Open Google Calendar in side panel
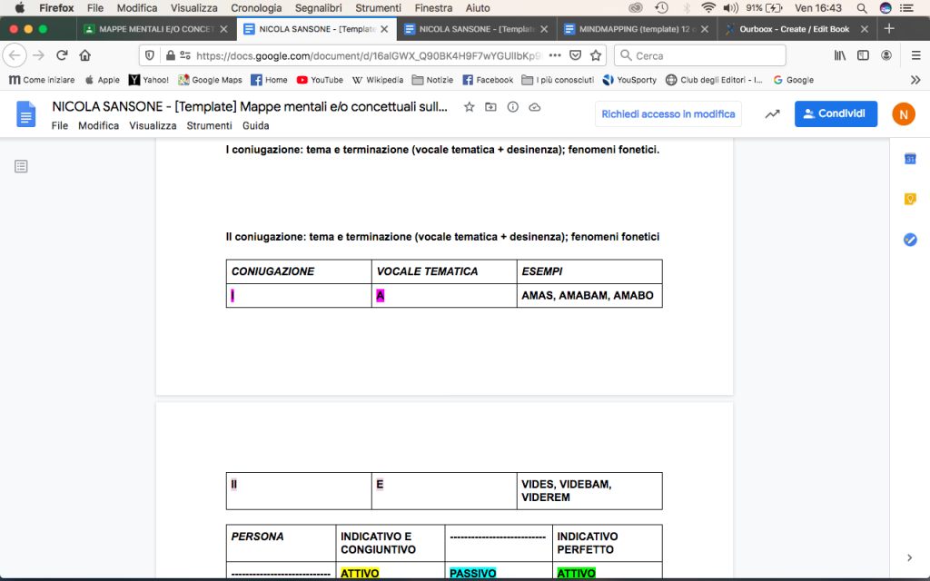The height and width of the screenshot is (581, 930). coord(909,160)
